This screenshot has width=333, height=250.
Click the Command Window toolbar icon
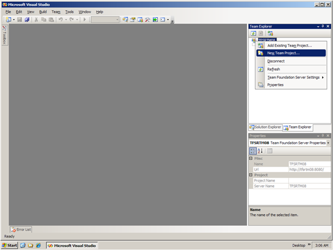[x=163, y=20]
